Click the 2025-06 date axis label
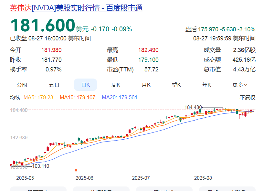263x191 pixels. 84,178
